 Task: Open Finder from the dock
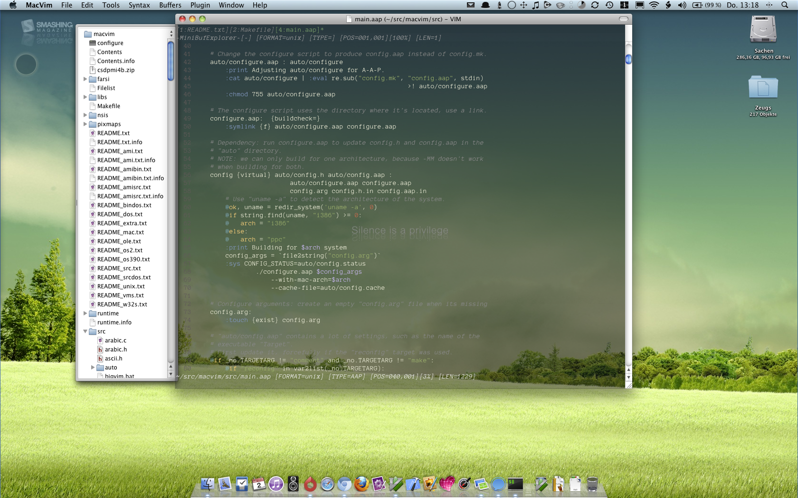point(208,484)
